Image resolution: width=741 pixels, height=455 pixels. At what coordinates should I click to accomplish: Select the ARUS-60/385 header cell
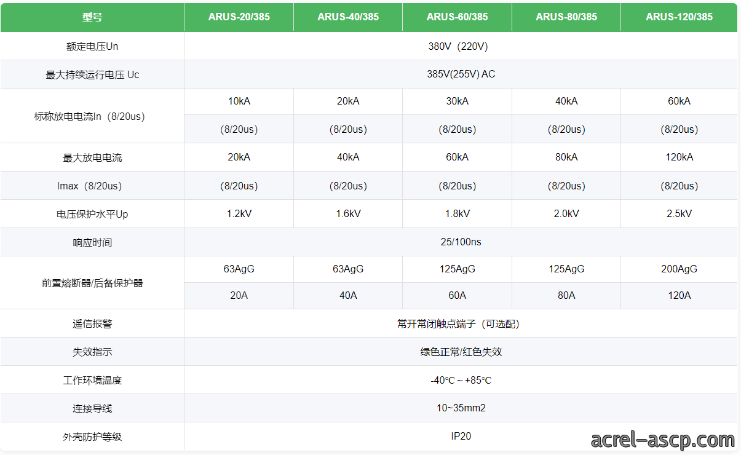pos(457,17)
